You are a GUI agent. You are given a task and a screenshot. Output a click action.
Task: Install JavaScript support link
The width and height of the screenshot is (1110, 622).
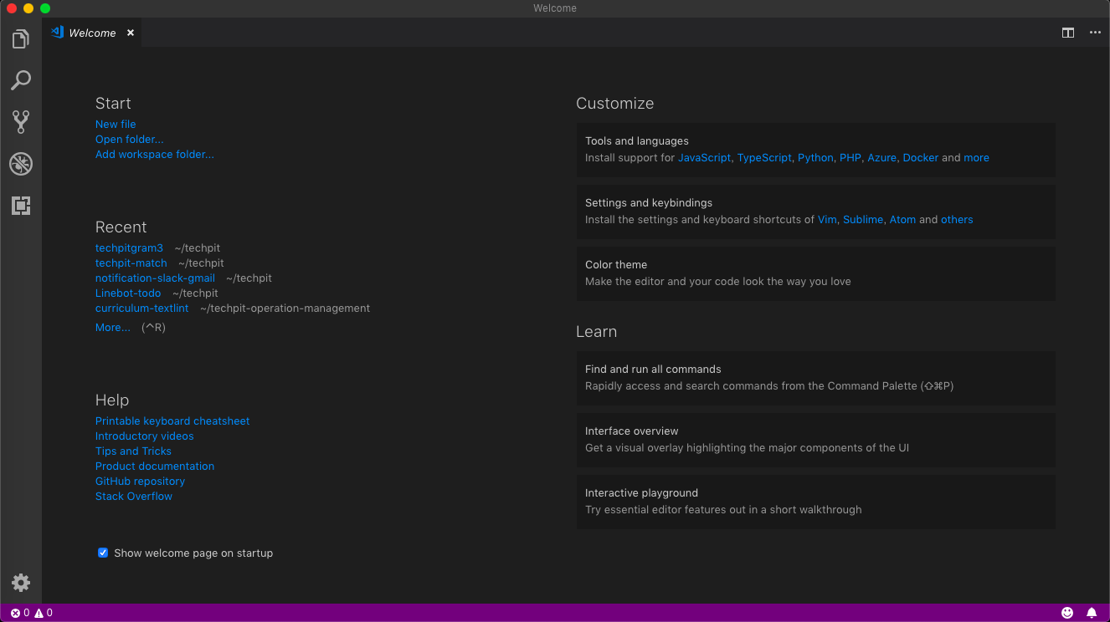tap(704, 157)
